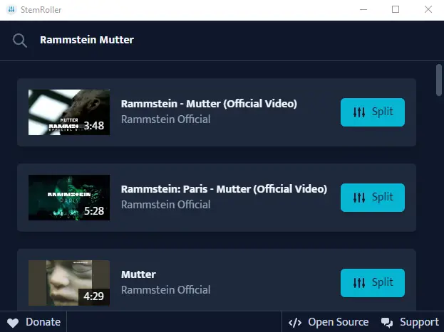Open thumbnail of Rammstein Paris 5:28 video
The width and height of the screenshot is (444, 332).
69,198
